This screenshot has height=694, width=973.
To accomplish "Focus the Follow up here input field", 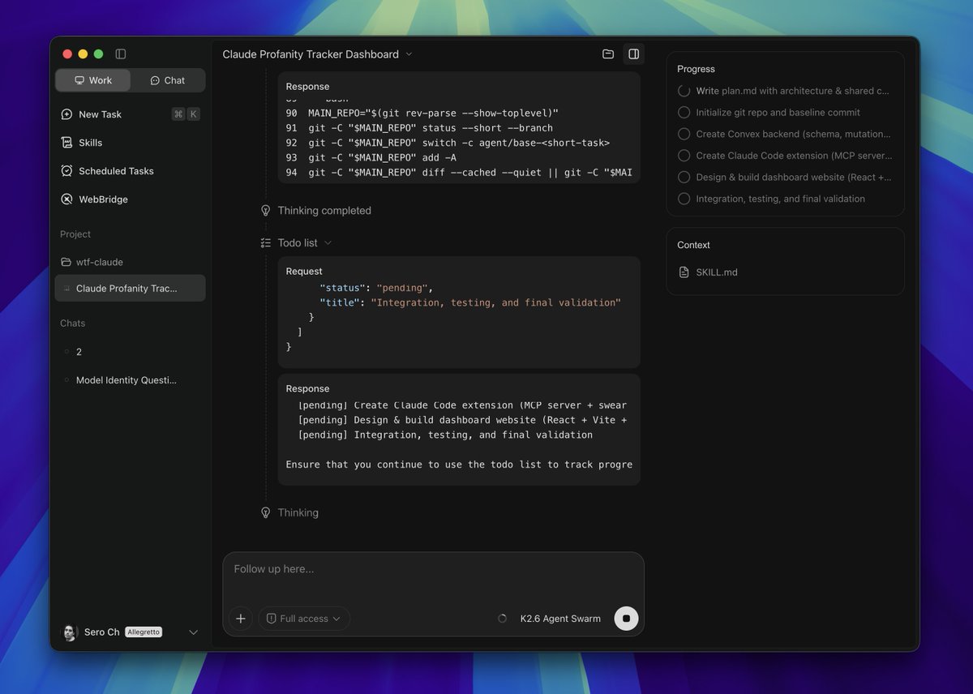I will 434,569.
